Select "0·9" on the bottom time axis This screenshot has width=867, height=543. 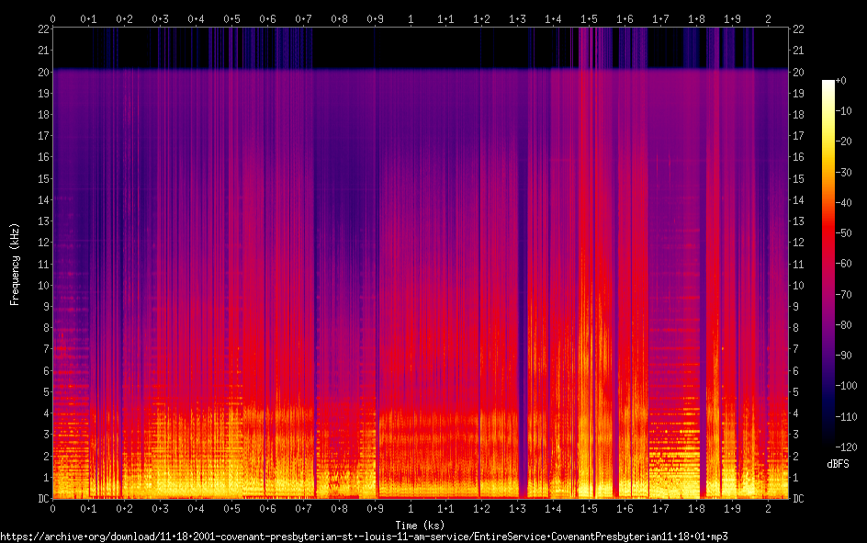pos(375,508)
